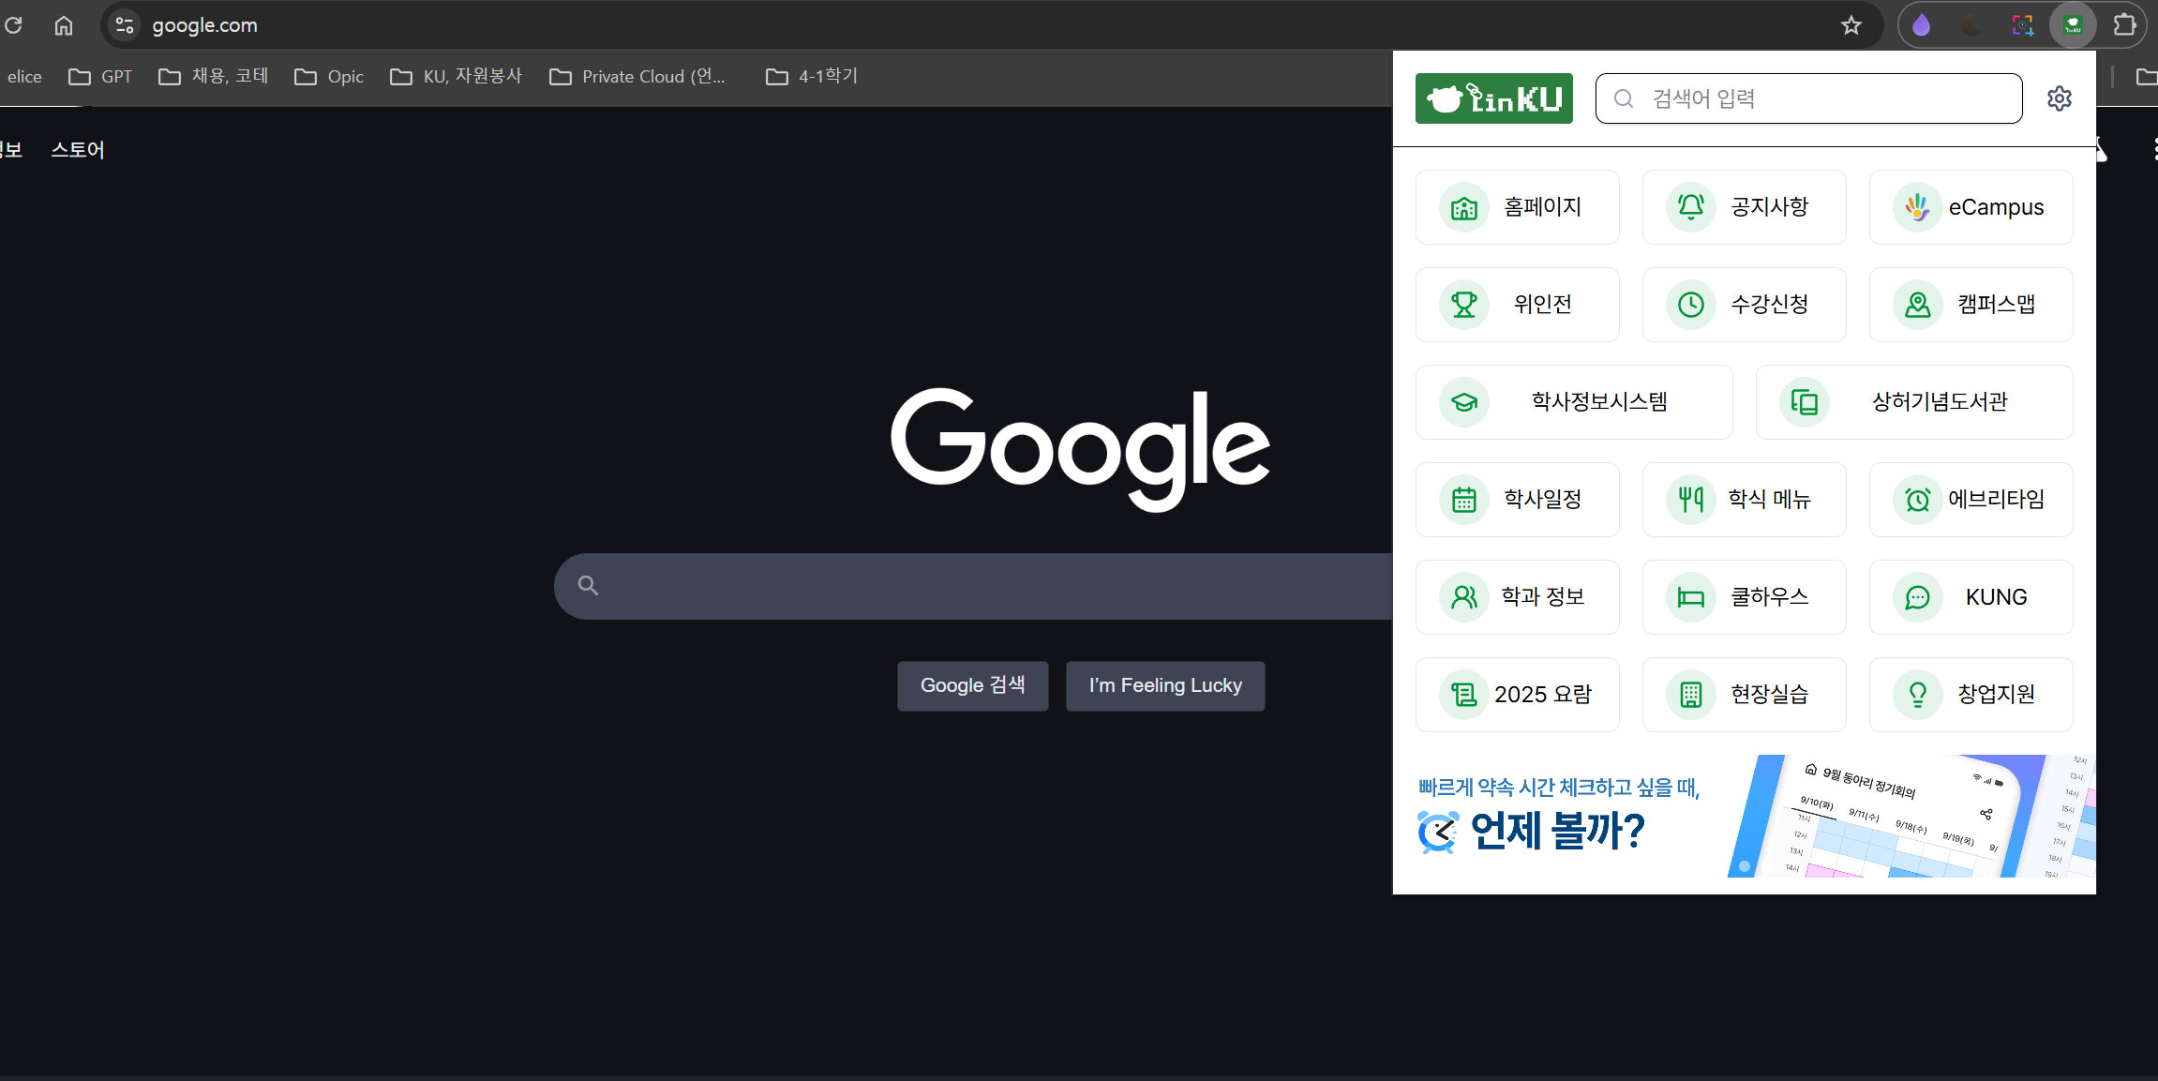Click the 상허기념도서관 library button
The width and height of the screenshot is (2158, 1081).
[x=1913, y=402]
